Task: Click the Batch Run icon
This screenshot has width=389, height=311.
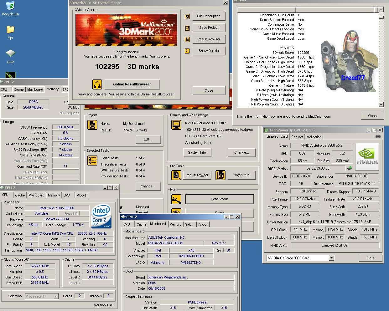Action: pyautogui.click(x=220, y=175)
